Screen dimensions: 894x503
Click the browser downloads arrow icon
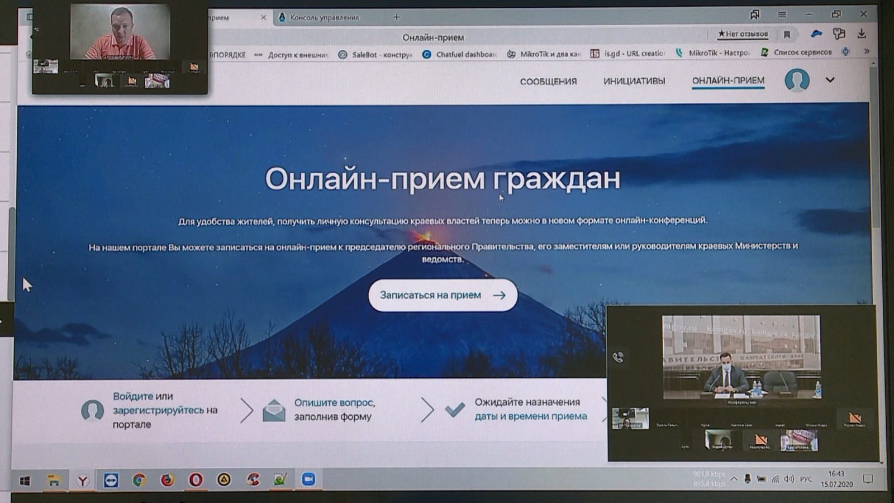(862, 34)
